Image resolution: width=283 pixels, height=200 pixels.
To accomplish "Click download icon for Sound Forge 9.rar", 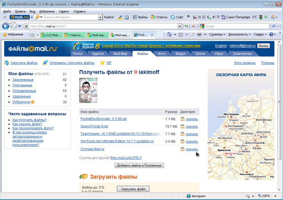I will (x=182, y=127).
